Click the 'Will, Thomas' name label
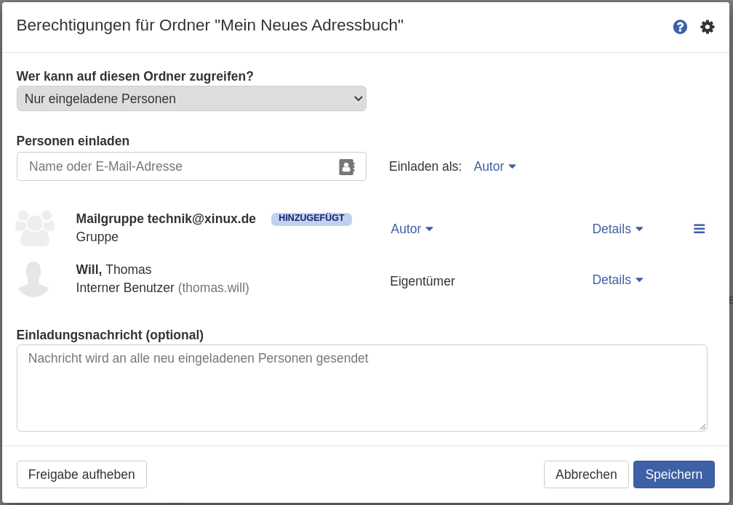Image resolution: width=733 pixels, height=505 pixels. point(113,270)
